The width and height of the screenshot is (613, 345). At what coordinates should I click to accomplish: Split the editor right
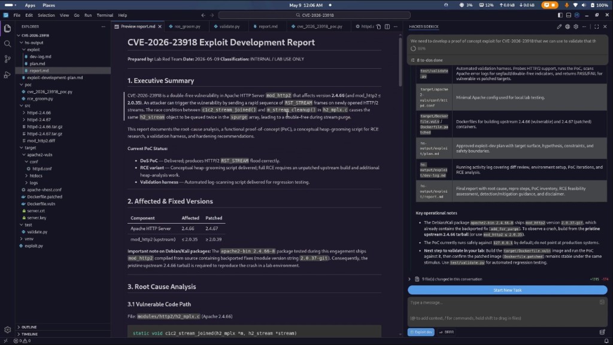pyautogui.click(x=387, y=26)
